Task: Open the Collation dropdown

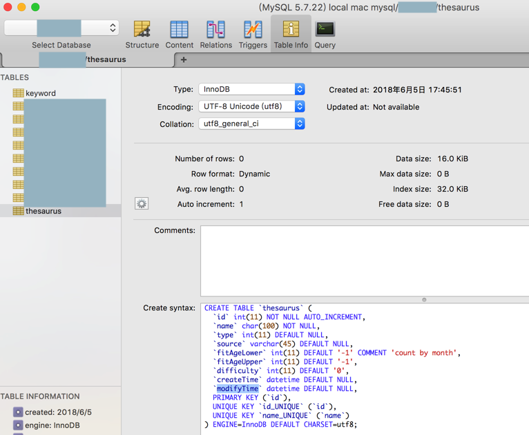Action: tap(251, 123)
